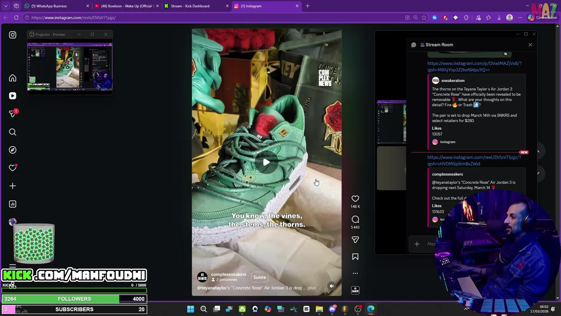Viewport: 561px width, 316px height.
Task: Toggle reel audio mute speaker
Action: click(332, 286)
